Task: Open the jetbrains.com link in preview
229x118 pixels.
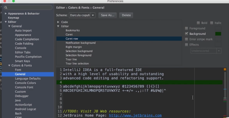Action: click(x=135, y=115)
